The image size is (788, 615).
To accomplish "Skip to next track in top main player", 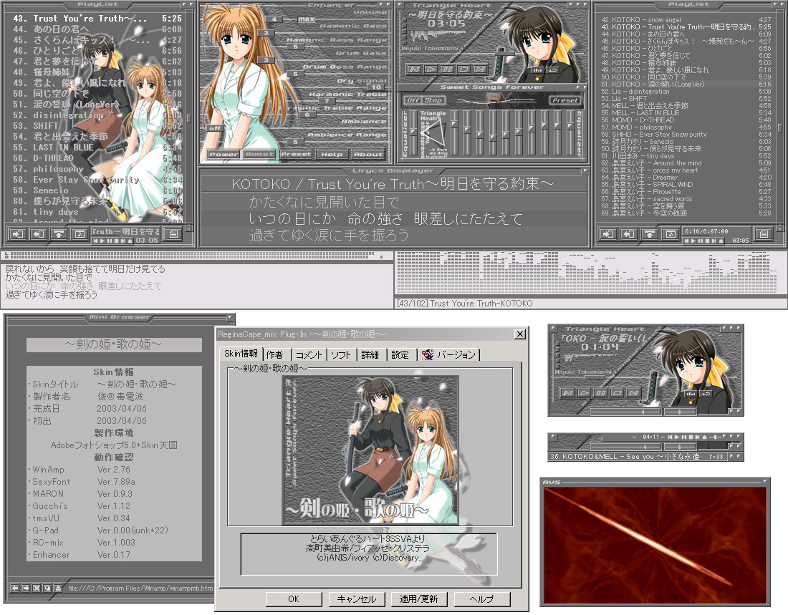I will pos(479,69).
